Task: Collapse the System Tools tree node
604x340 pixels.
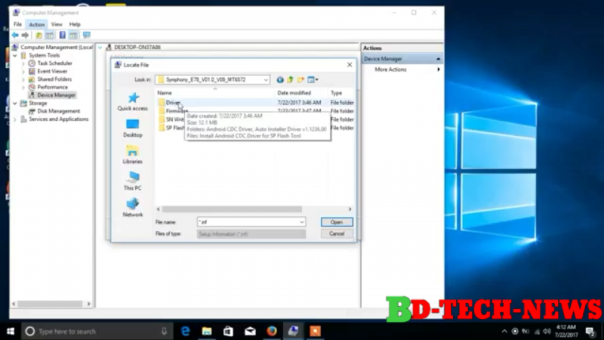Action: coord(15,55)
